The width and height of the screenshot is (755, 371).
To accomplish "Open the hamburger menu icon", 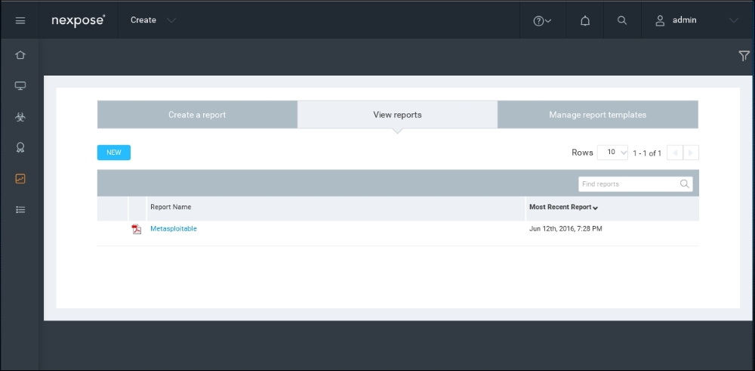I will (20, 20).
